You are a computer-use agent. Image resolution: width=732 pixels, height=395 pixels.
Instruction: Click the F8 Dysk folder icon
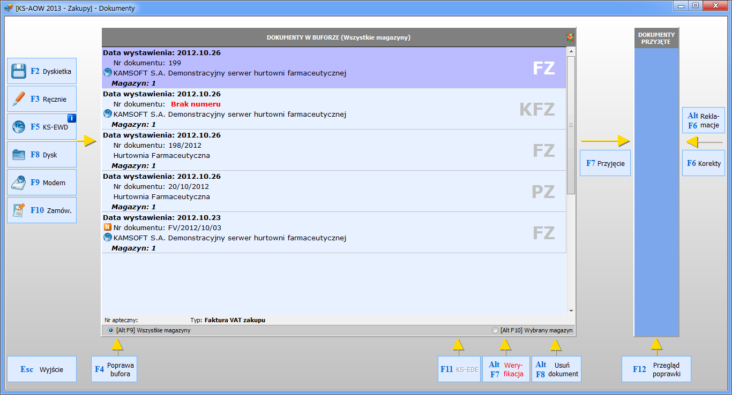19,155
